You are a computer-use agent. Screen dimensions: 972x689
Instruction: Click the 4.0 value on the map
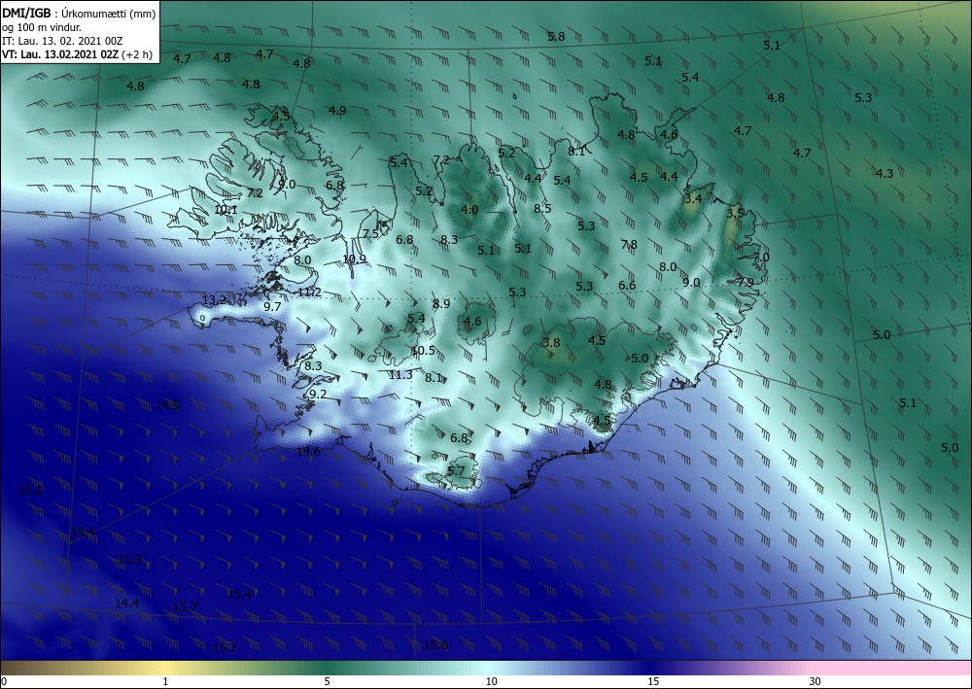point(469,210)
